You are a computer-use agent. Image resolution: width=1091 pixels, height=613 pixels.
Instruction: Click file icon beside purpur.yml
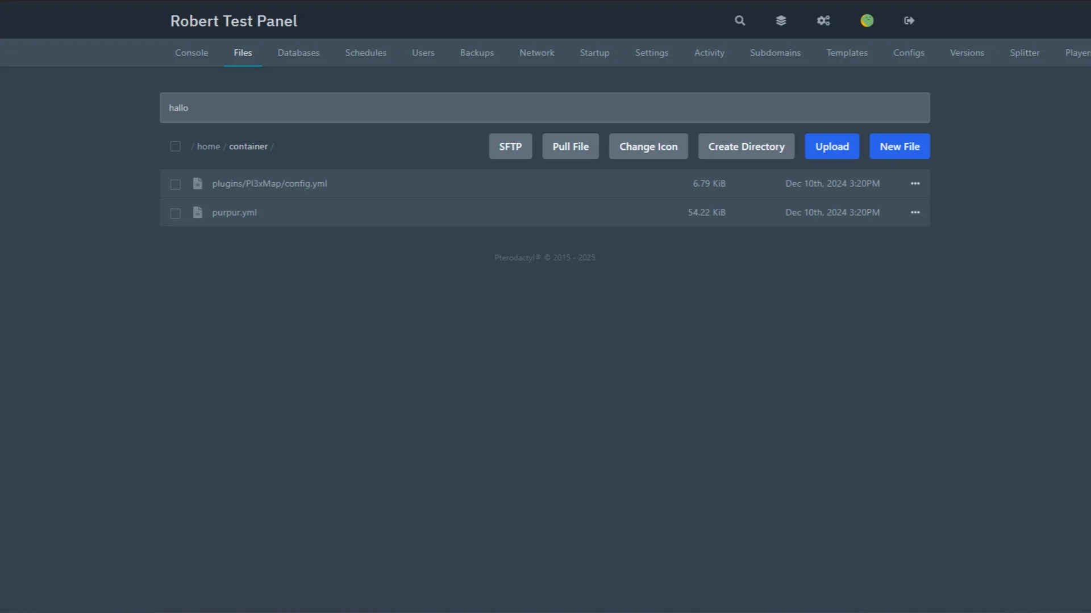pyautogui.click(x=197, y=212)
